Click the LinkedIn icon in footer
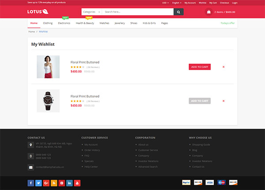265x190 pixels. (x=69, y=182)
